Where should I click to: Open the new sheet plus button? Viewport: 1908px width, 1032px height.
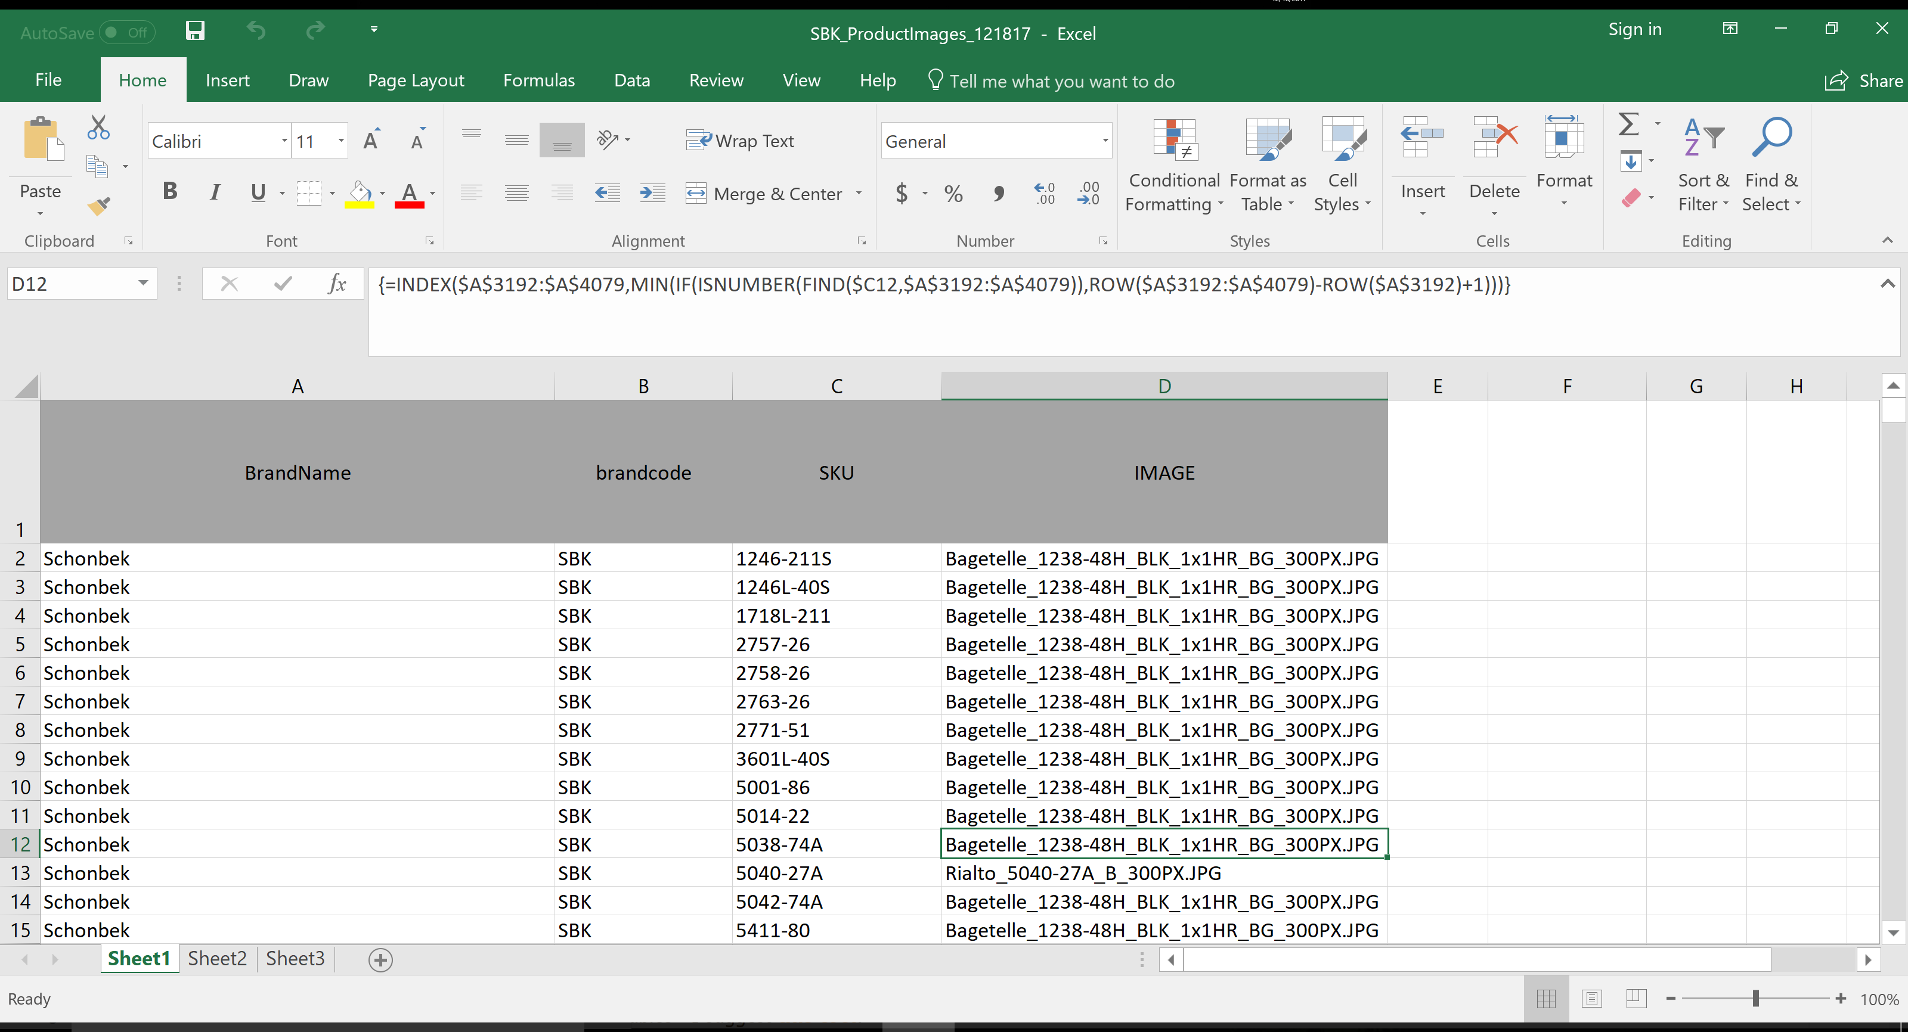point(381,960)
